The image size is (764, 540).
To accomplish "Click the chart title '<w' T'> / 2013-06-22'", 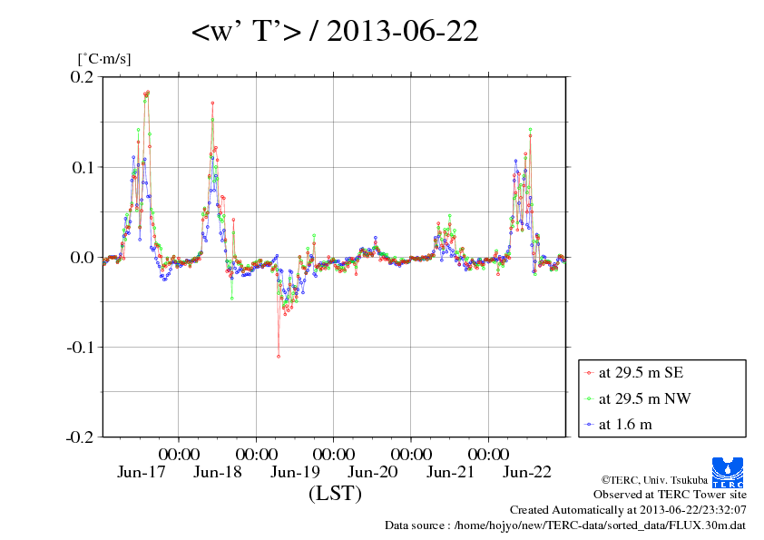I will (x=334, y=31).
